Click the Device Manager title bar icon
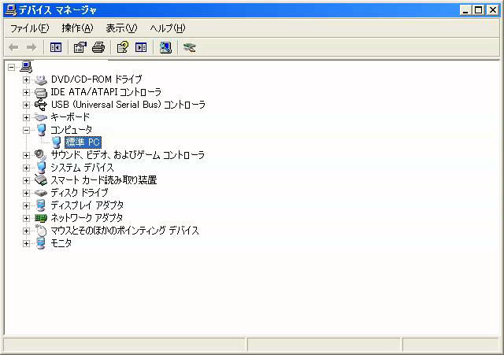504x355 pixels. pyautogui.click(x=10, y=10)
